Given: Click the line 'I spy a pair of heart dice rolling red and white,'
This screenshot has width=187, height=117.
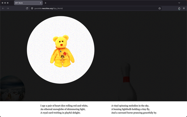Looking at the screenshot, I should coord(64,106).
